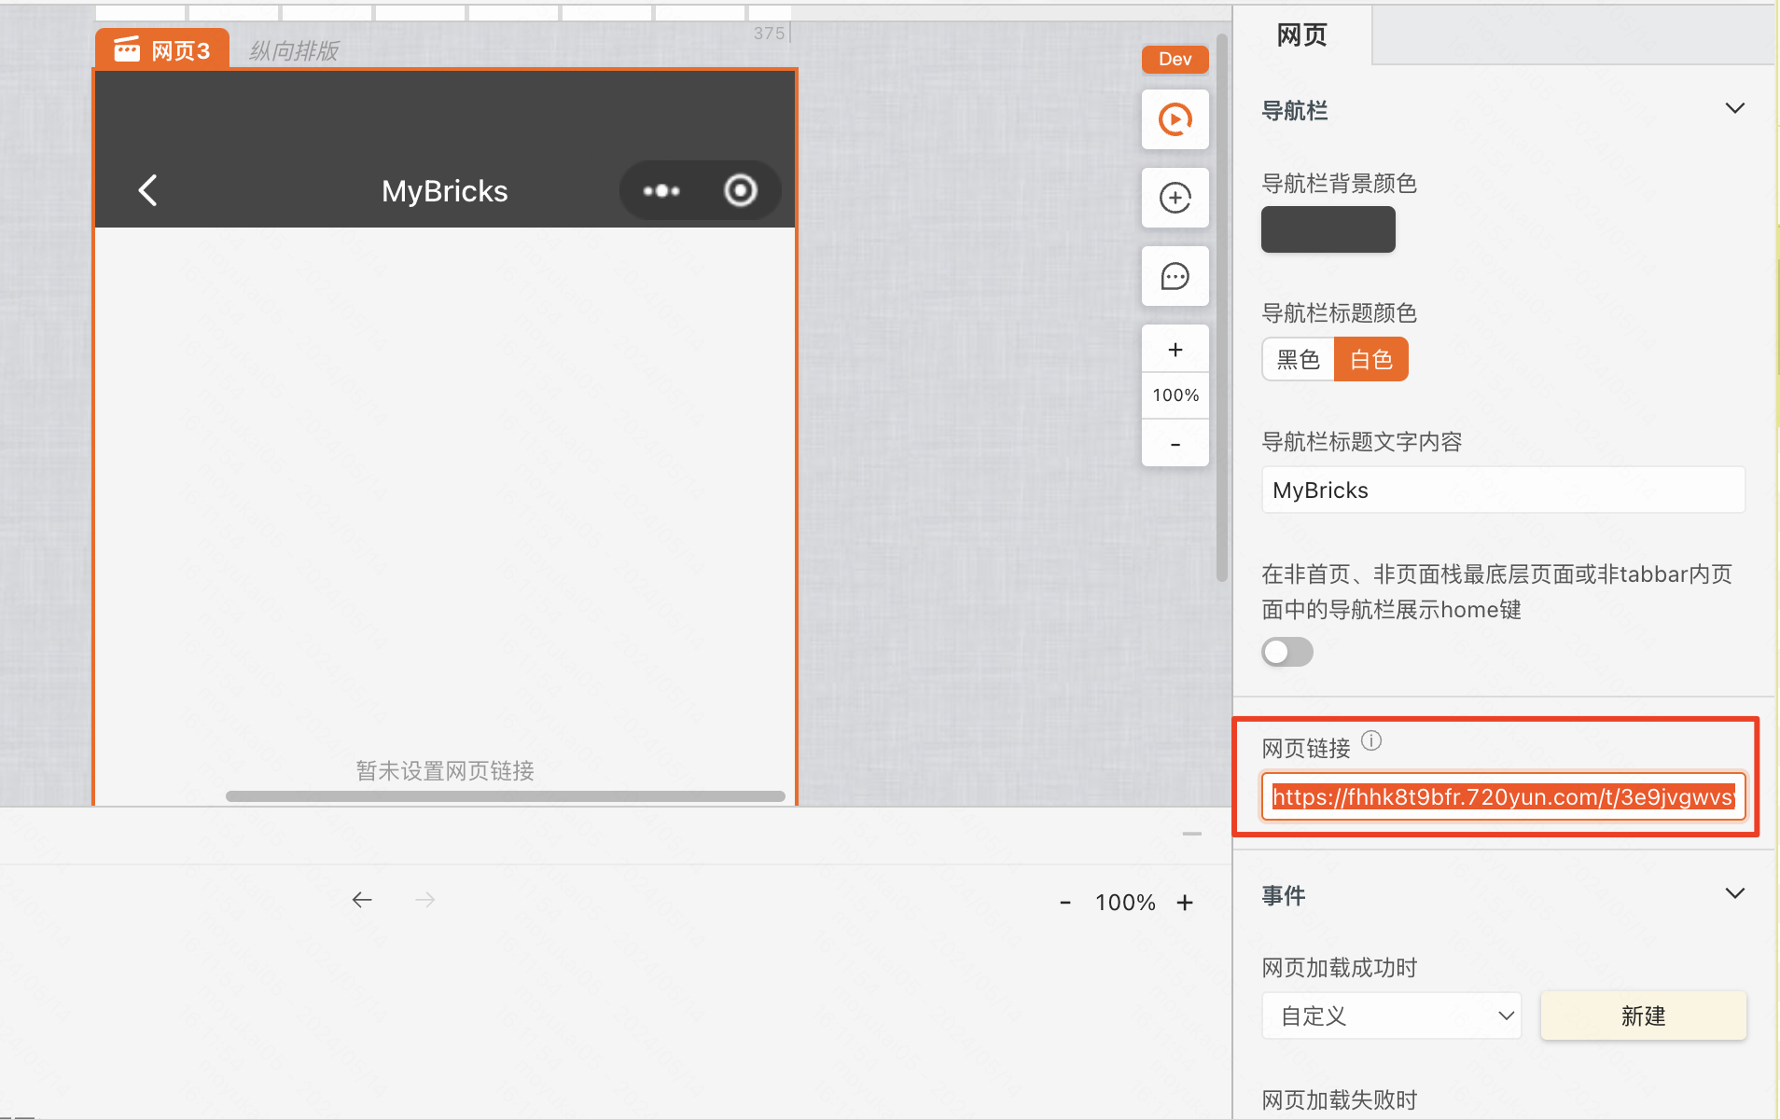Click the circle close icon in the capsule button
1780x1119 pixels.
tap(741, 190)
